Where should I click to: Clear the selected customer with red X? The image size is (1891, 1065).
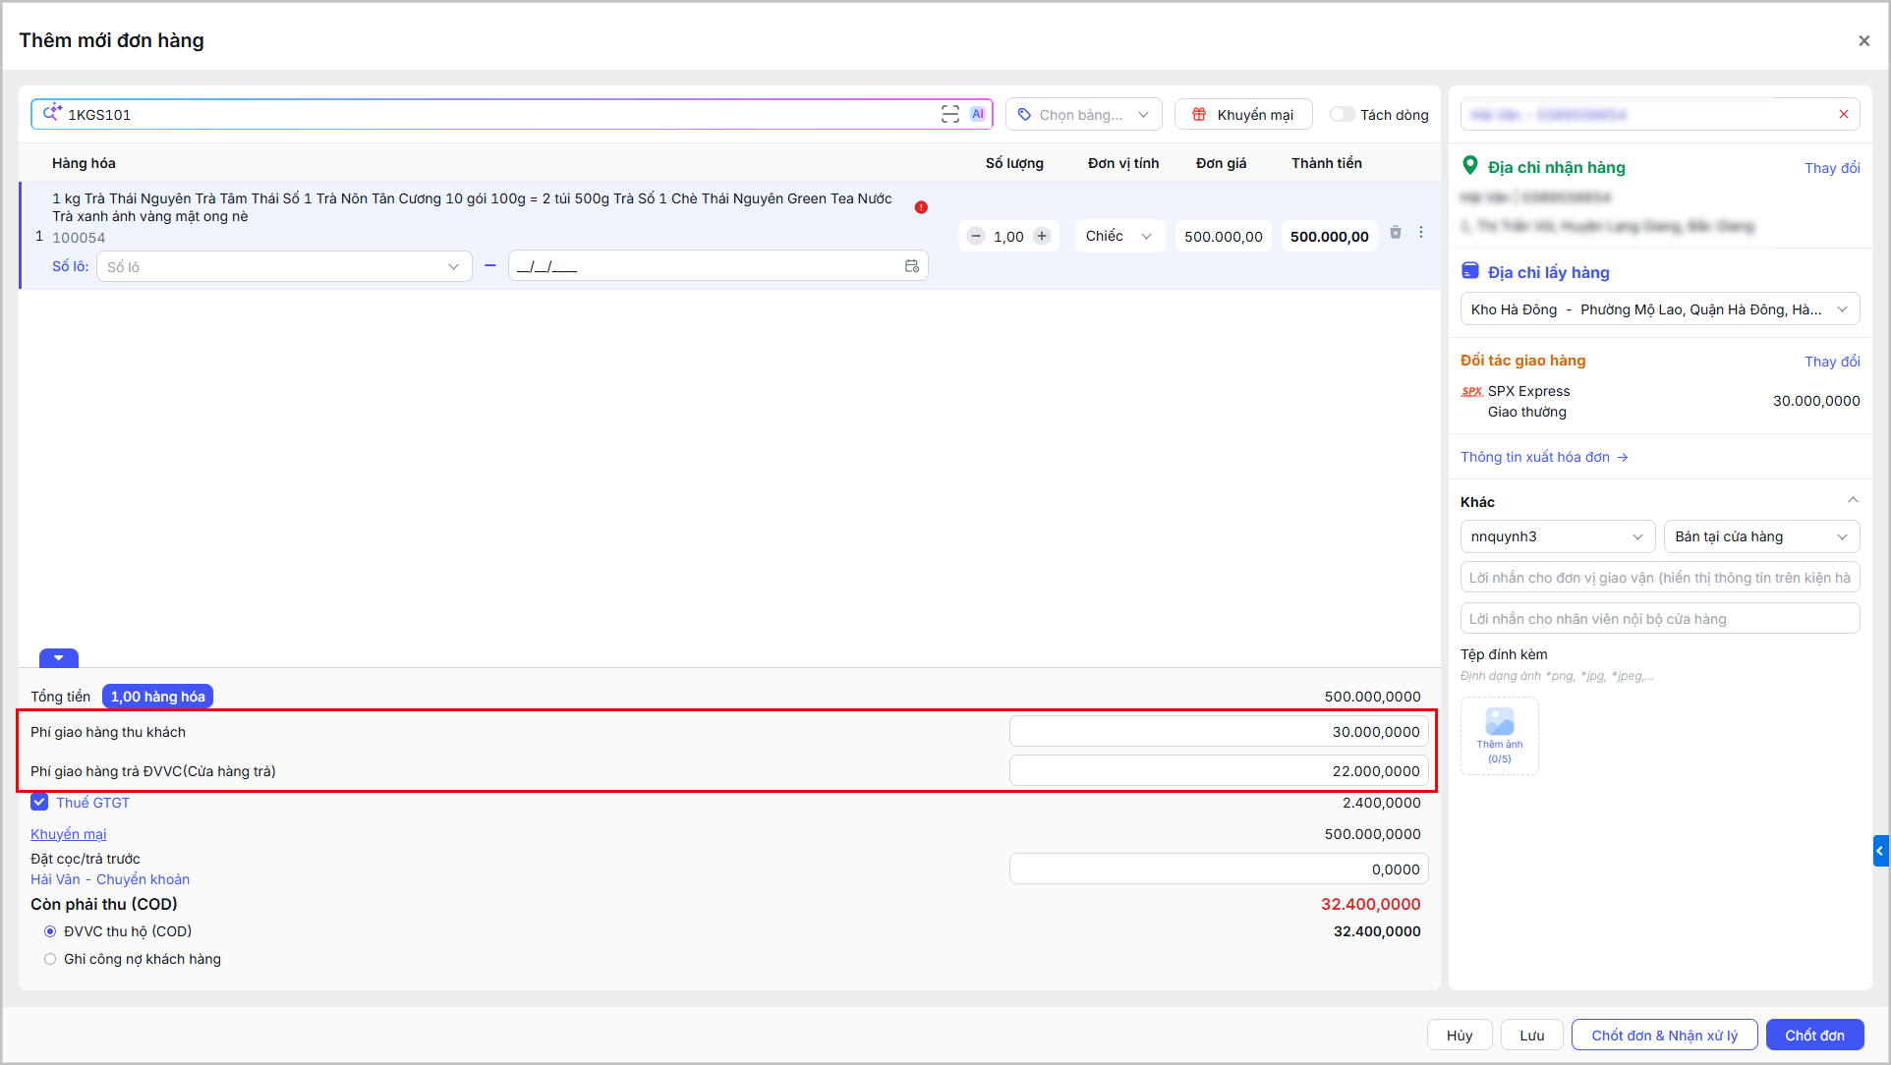1844,114
